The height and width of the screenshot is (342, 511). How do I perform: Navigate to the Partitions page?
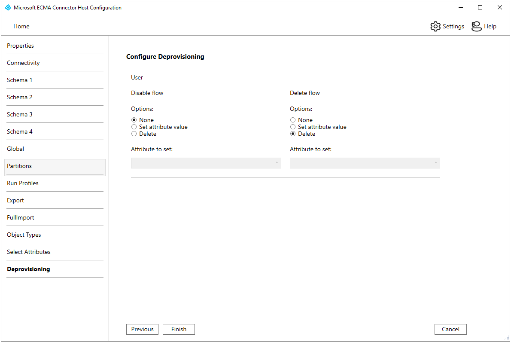pyautogui.click(x=19, y=166)
